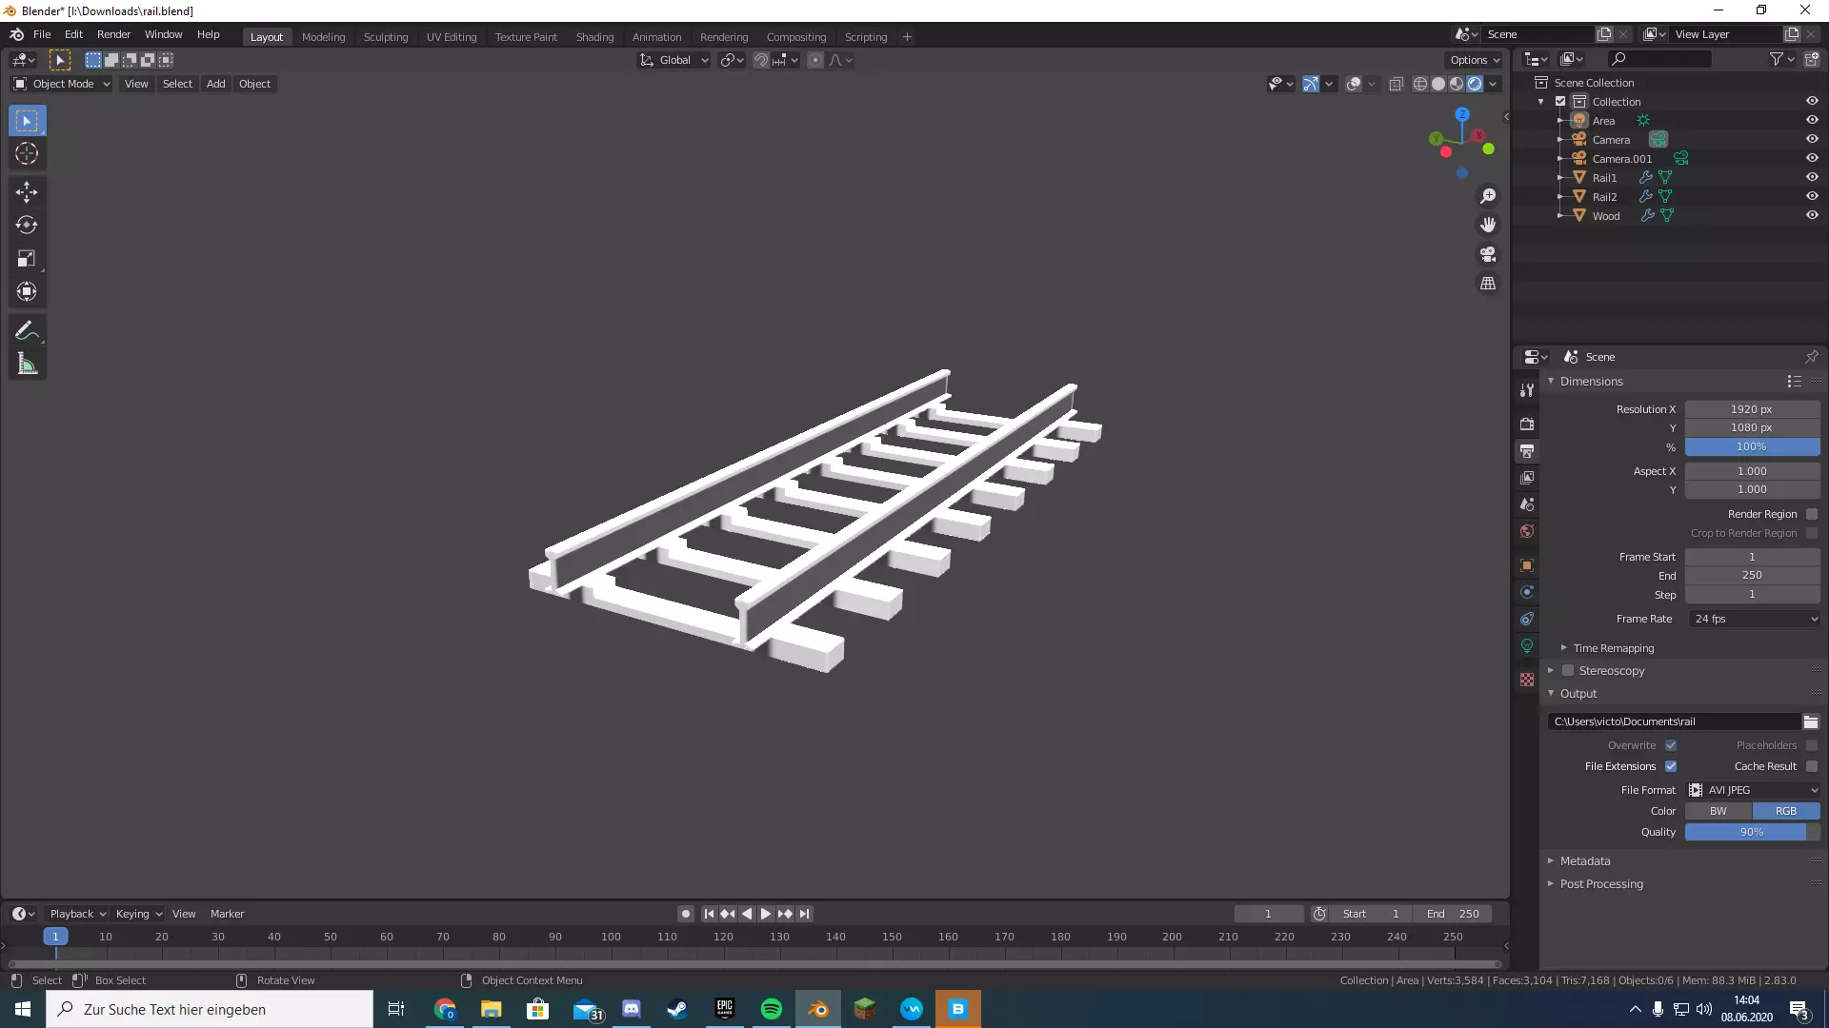
Task: Open the Render menu
Action: [x=113, y=34]
